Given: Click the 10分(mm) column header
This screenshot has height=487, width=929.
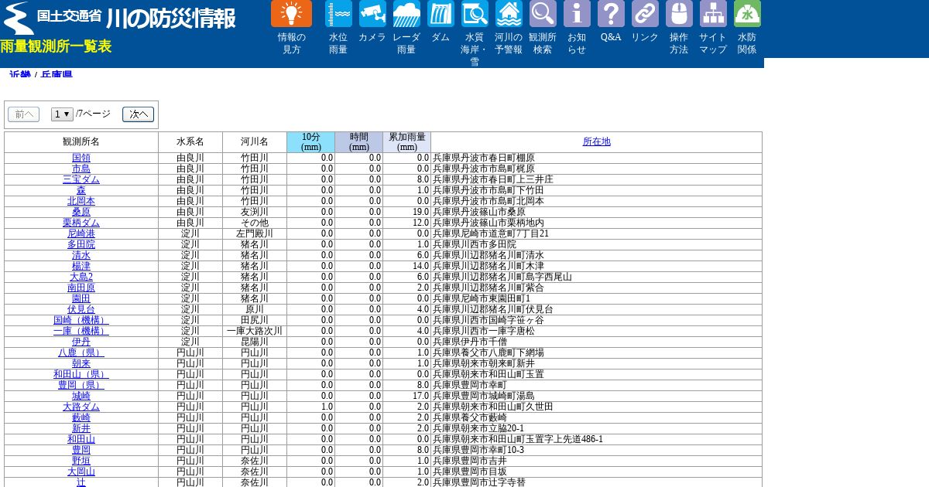Looking at the screenshot, I should click(311, 142).
